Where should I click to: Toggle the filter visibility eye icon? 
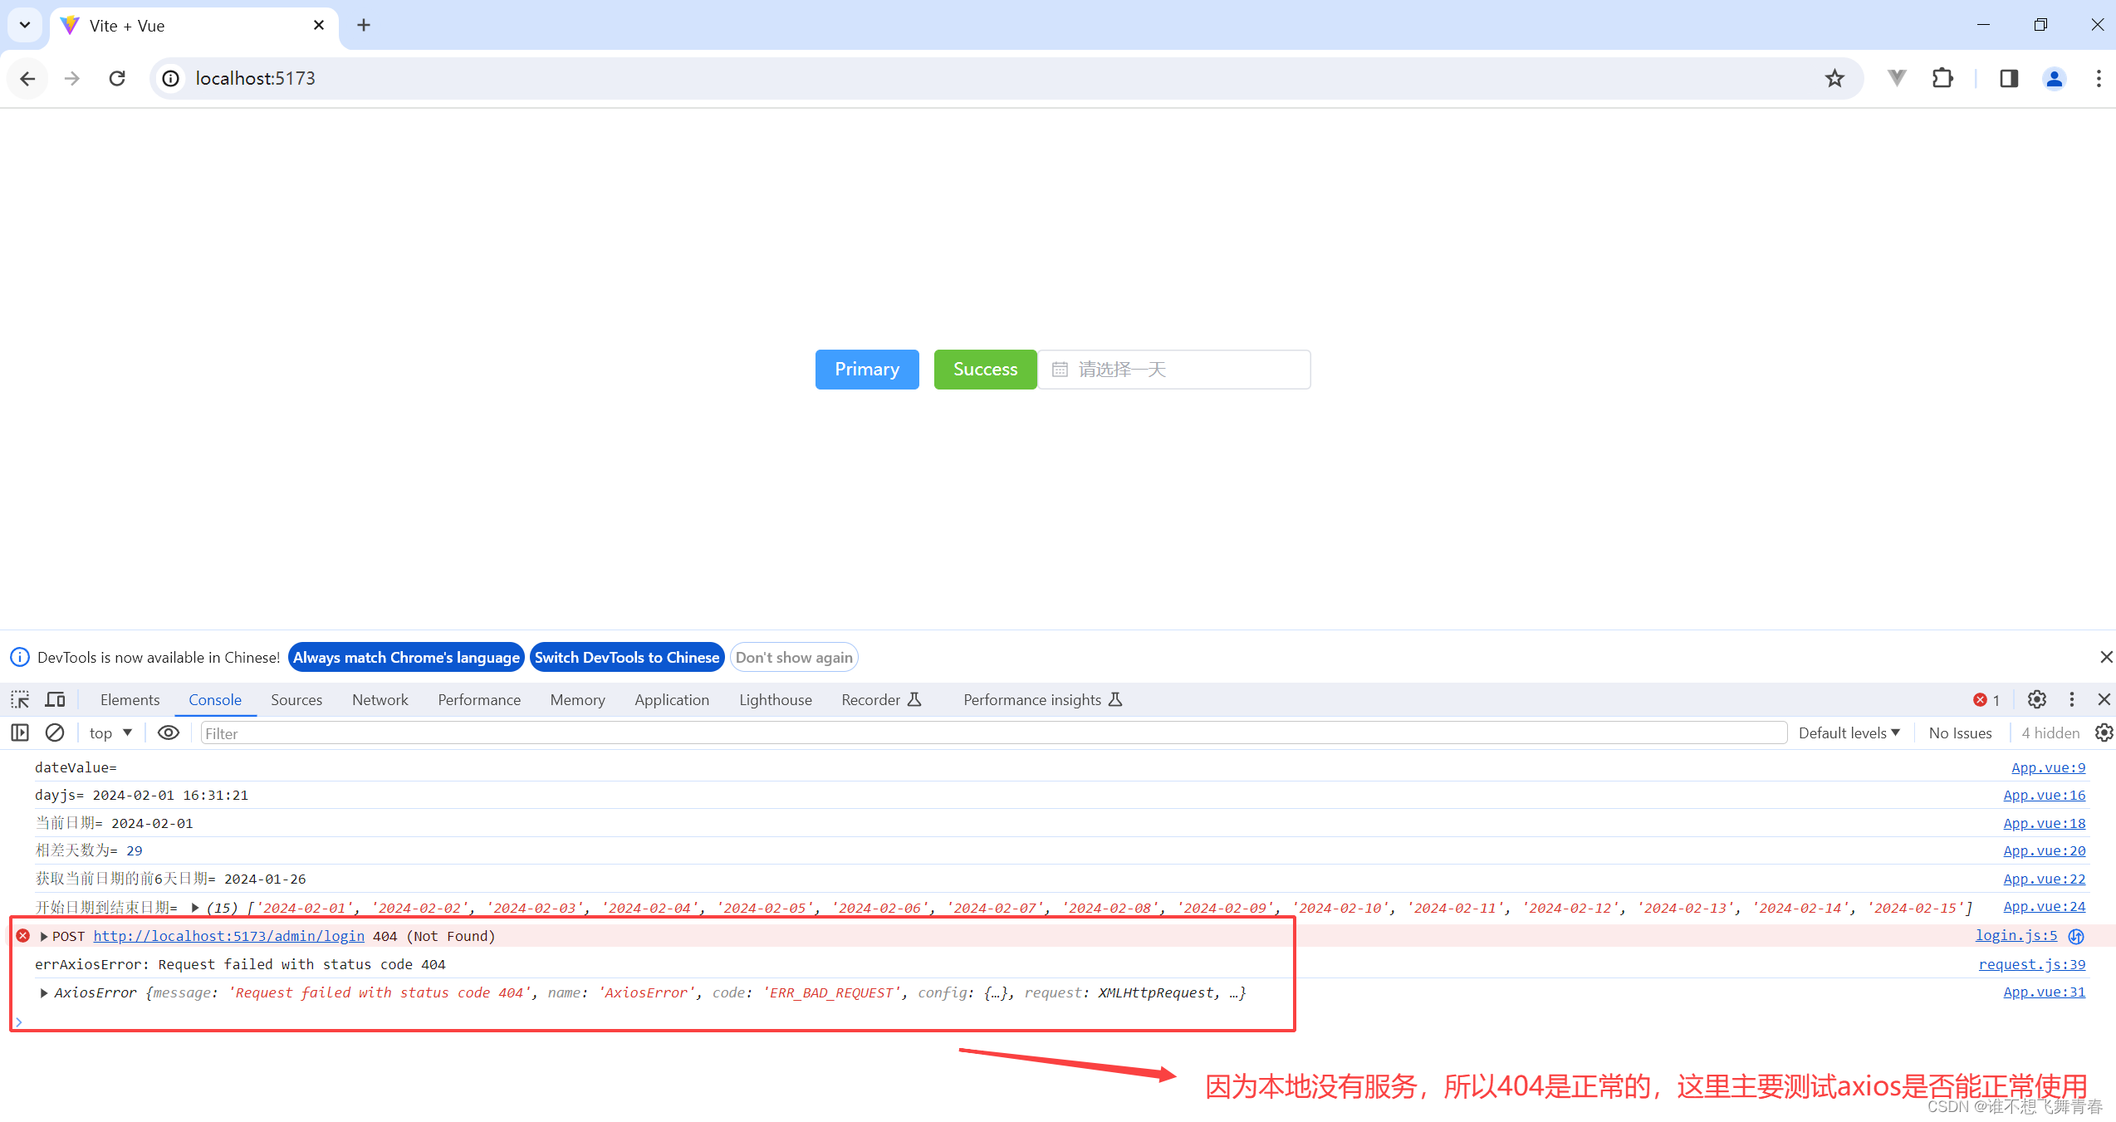pos(168,733)
